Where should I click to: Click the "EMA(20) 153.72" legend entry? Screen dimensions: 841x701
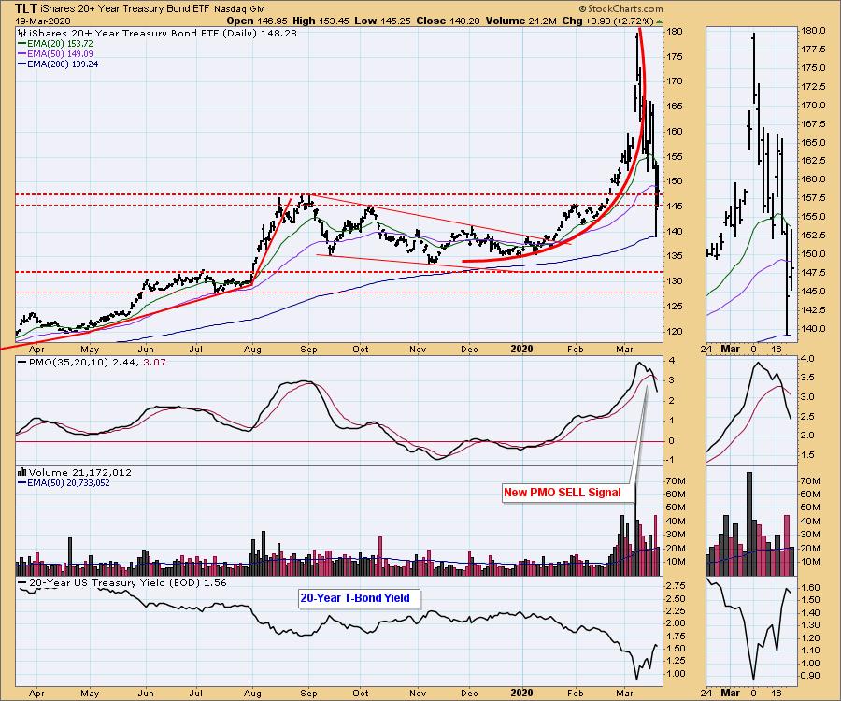(60, 43)
